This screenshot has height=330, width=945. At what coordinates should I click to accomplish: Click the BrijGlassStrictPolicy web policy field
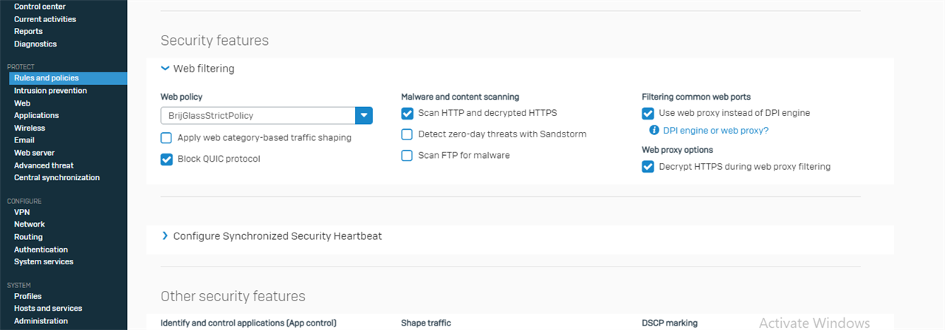(258, 115)
